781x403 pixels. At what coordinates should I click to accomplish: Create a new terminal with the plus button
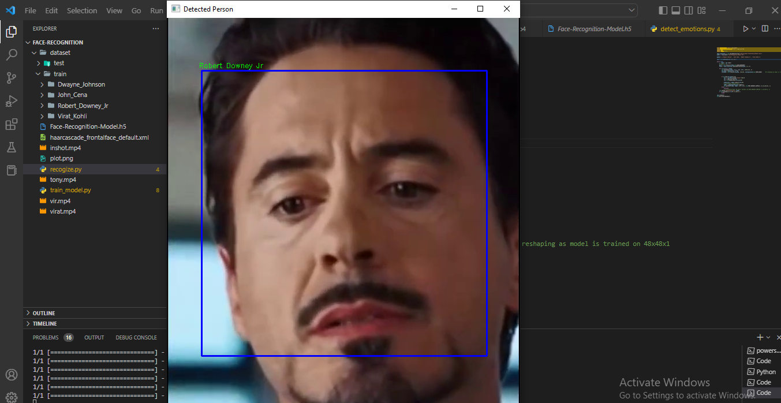pyautogui.click(x=759, y=337)
